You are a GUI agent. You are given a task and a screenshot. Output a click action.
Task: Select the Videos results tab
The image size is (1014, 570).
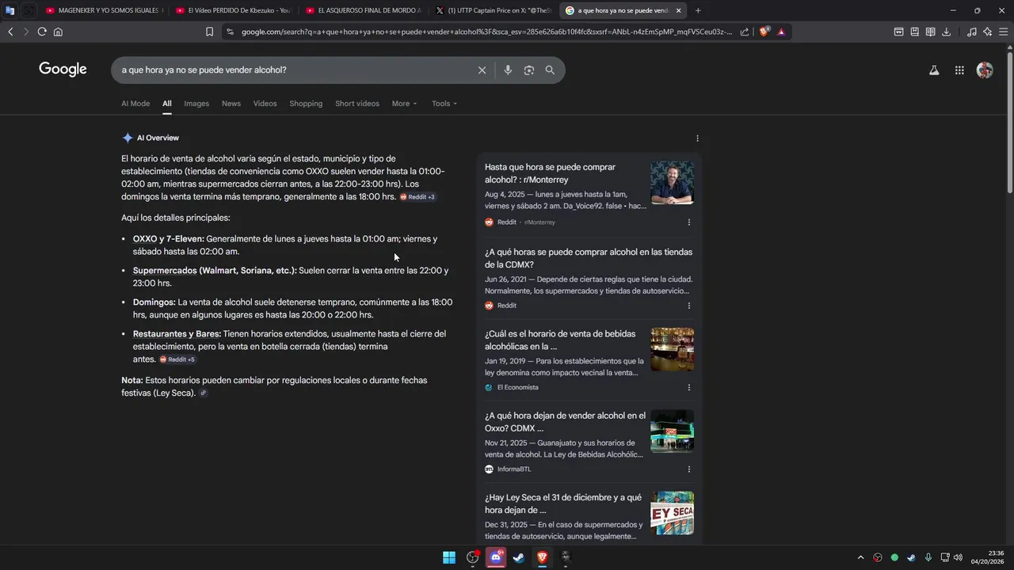tap(265, 104)
